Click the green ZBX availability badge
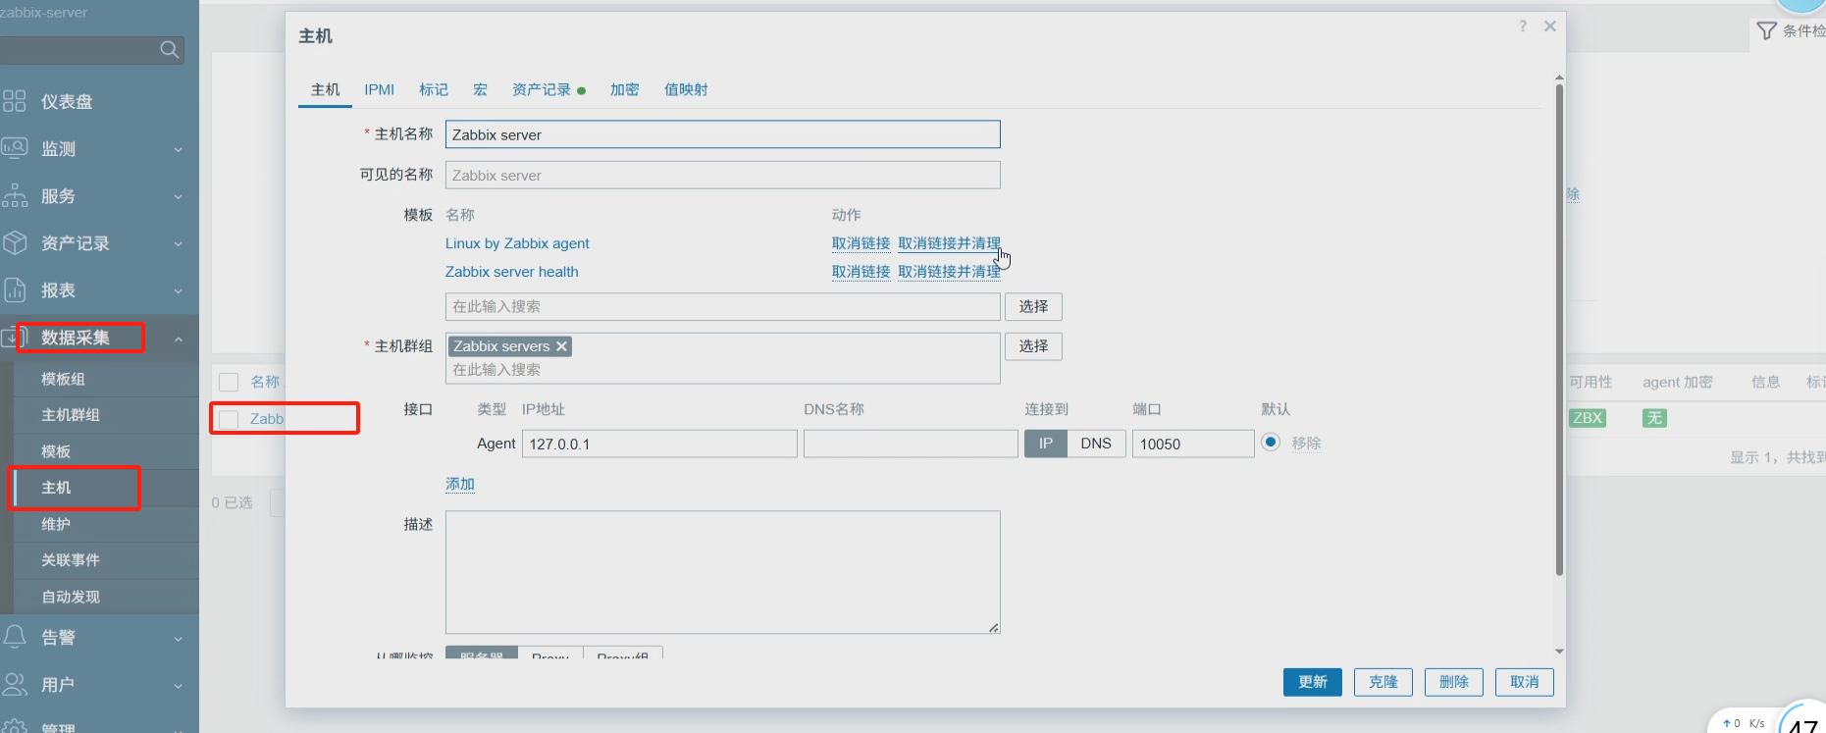 (1587, 418)
